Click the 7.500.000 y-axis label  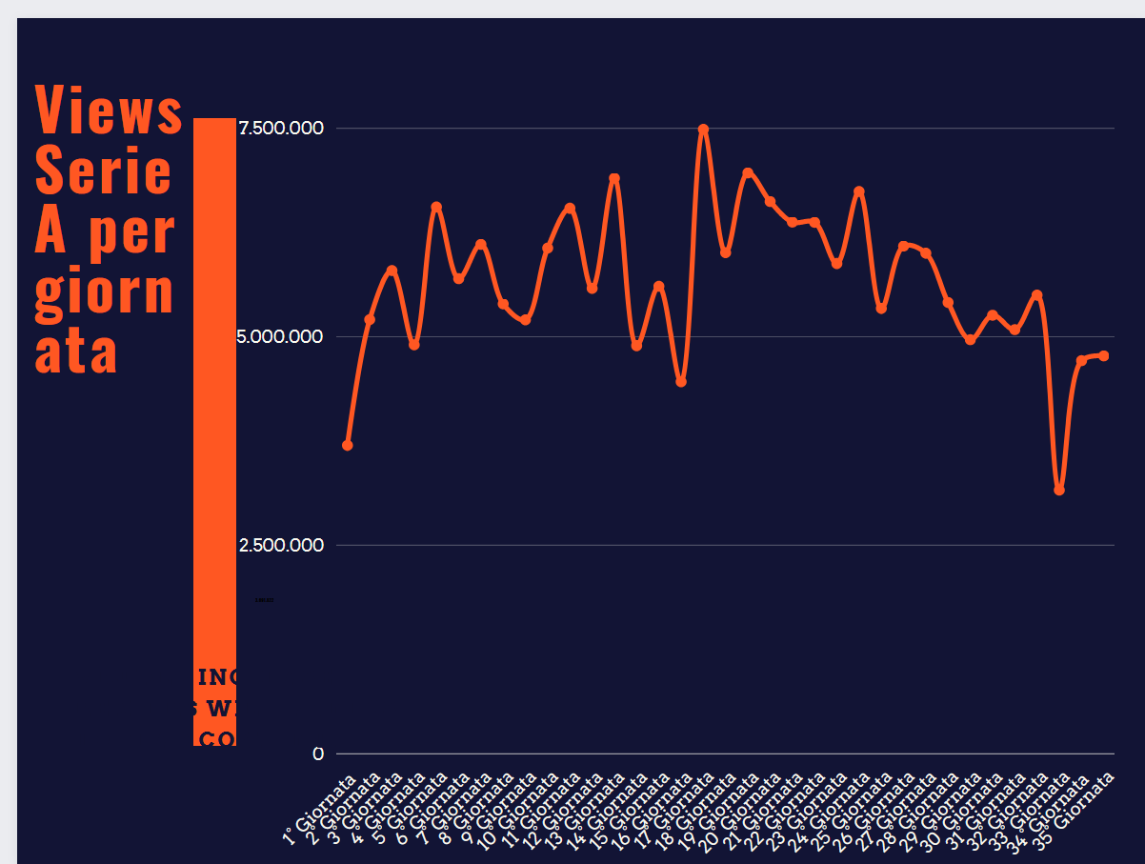pos(281,129)
